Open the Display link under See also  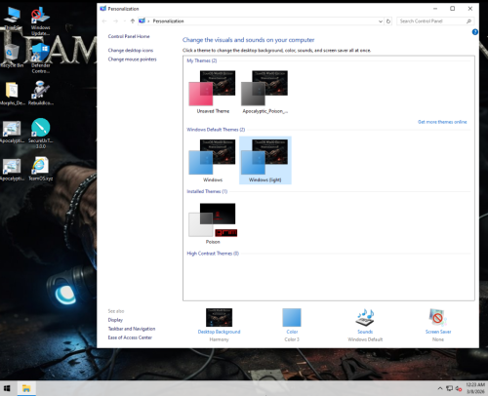[x=115, y=320]
